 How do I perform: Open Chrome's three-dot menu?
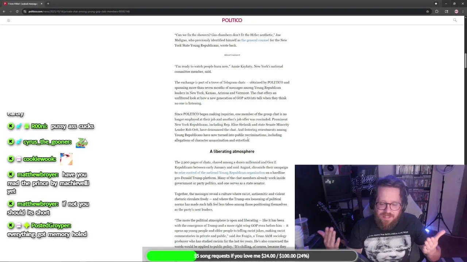[x=463, y=11]
